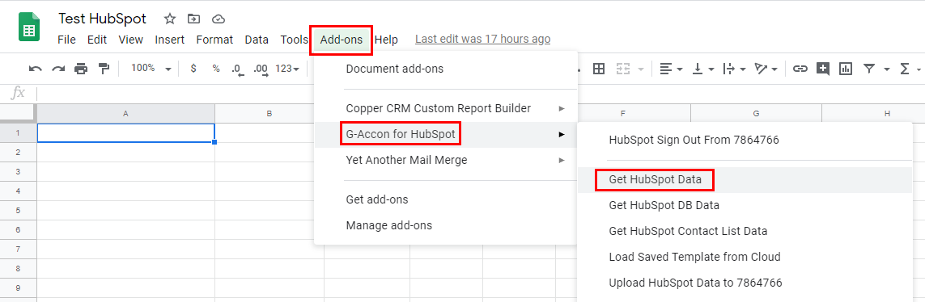Open the horizontal align dropdown arrow
Image resolution: width=925 pixels, height=302 pixels.
(680, 69)
